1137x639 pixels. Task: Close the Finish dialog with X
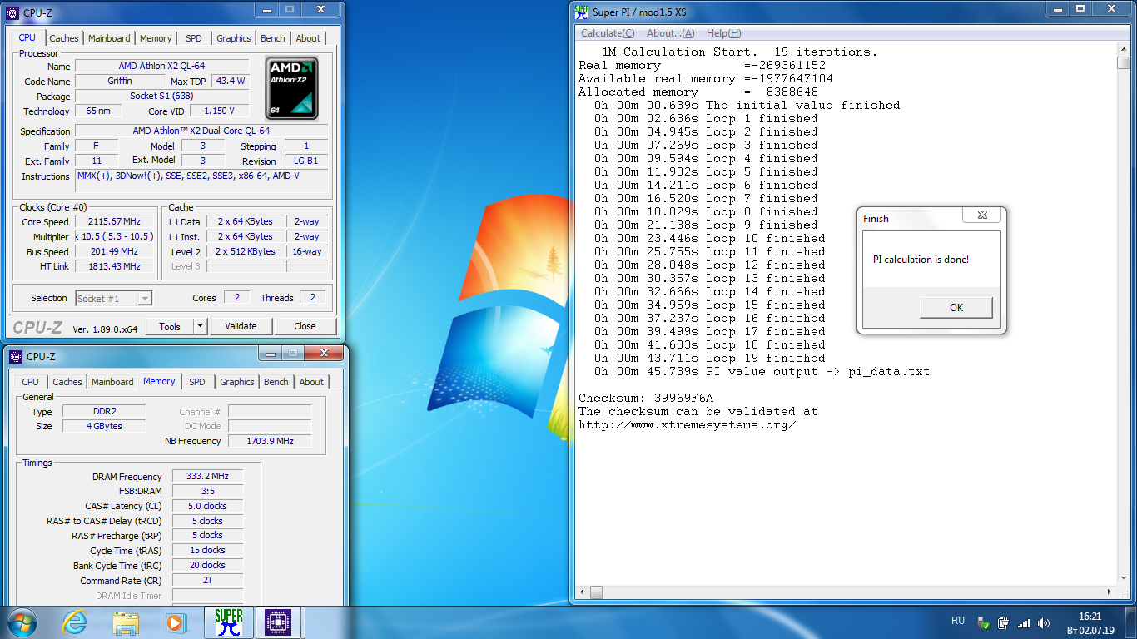point(981,215)
